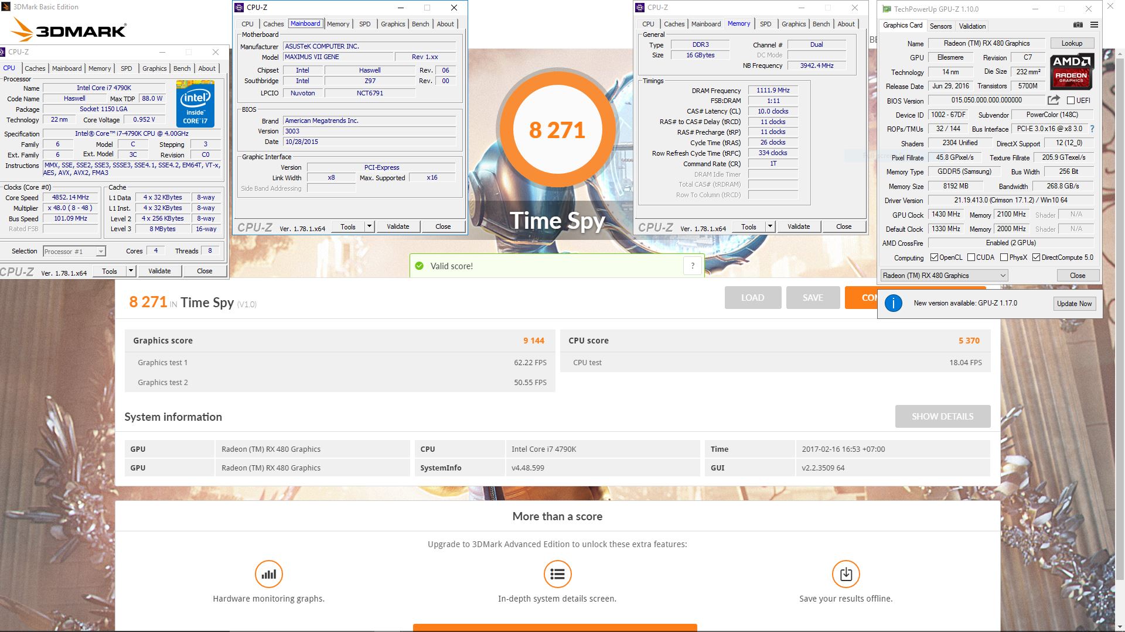Click the SAVE button in 3DMark
This screenshot has width=1125, height=632.
coord(813,297)
